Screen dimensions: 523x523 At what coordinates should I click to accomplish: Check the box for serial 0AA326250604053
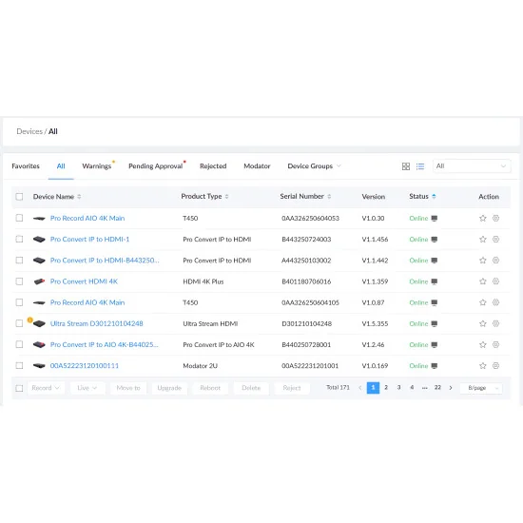tap(19, 218)
